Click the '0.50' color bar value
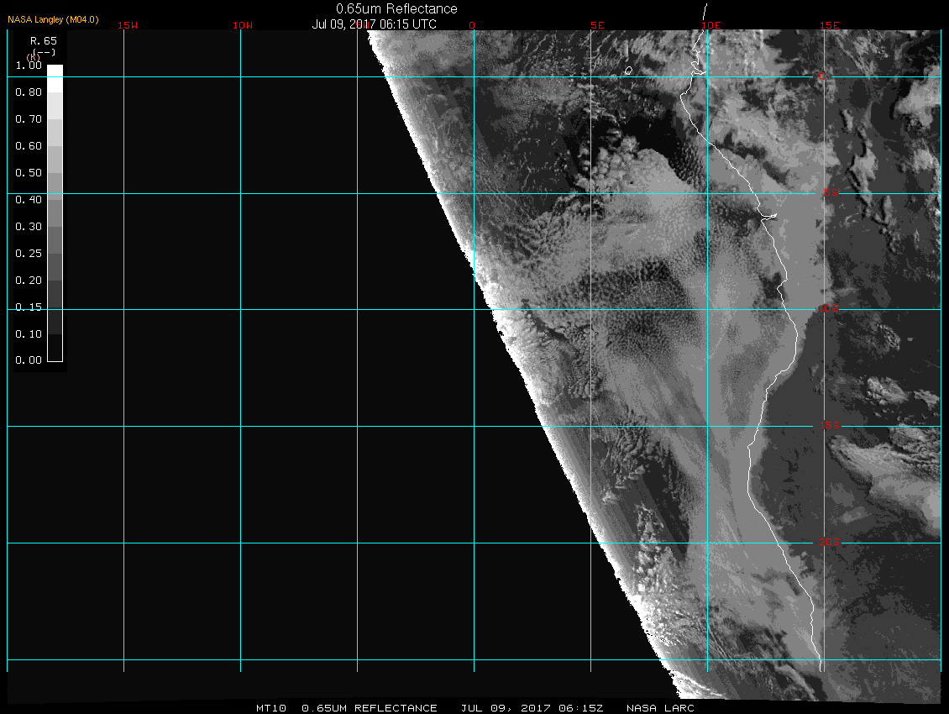The height and width of the screenshot is (714, 949). pos(29,172)
